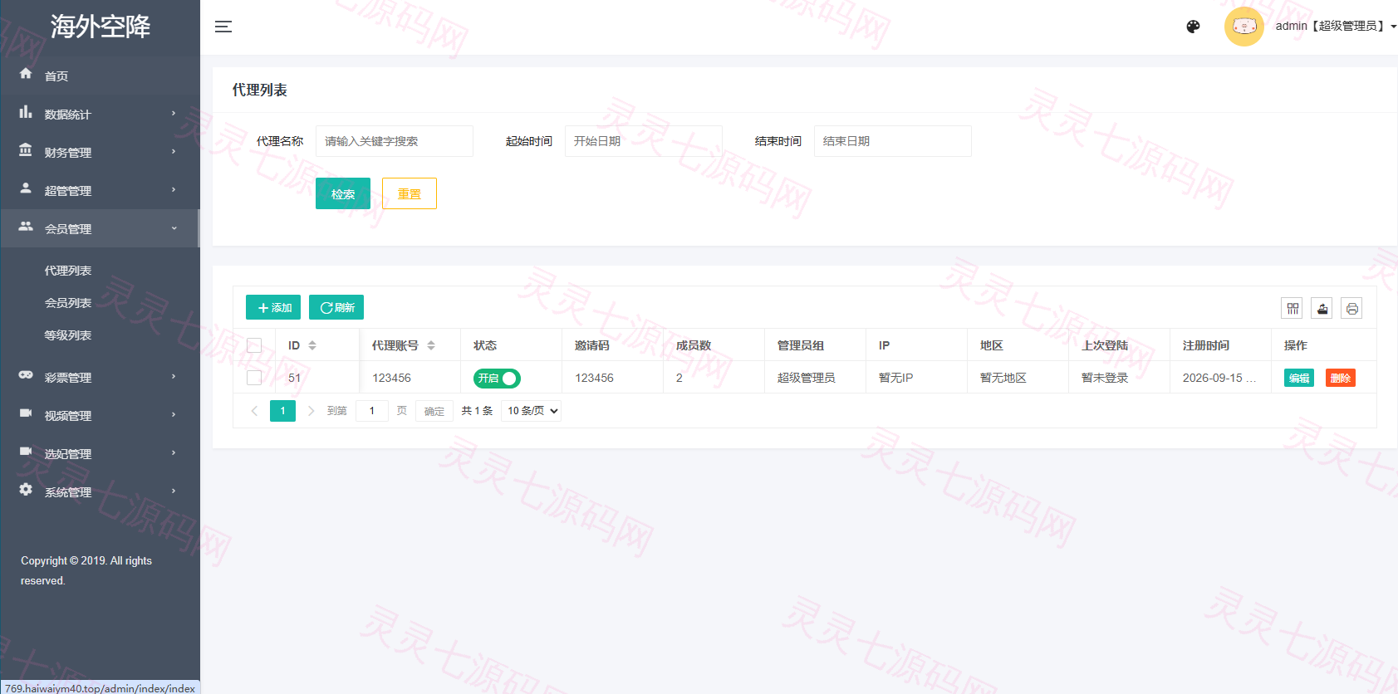Click the 添加 add button
Image resolution: width=1398 pixels, height=694 pixels.
(x=273, y=307)
